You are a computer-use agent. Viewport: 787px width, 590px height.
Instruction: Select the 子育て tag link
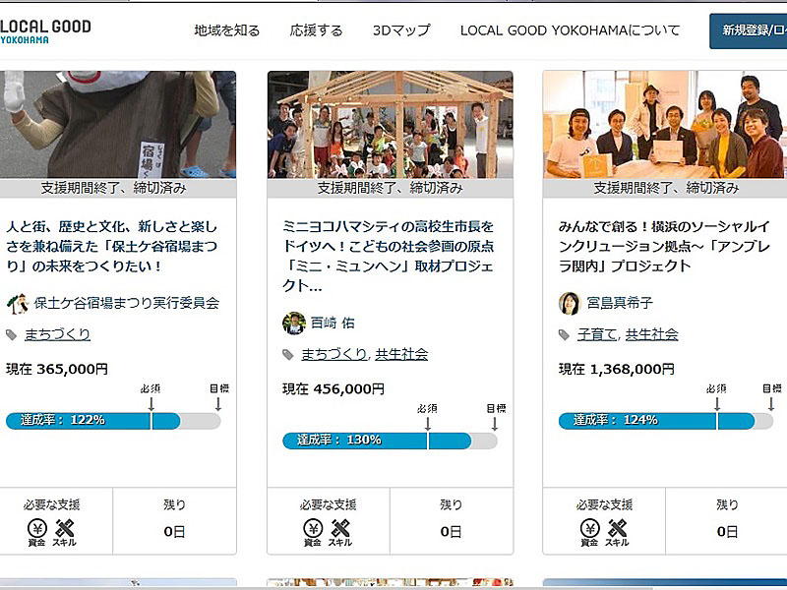click(596, 334)
